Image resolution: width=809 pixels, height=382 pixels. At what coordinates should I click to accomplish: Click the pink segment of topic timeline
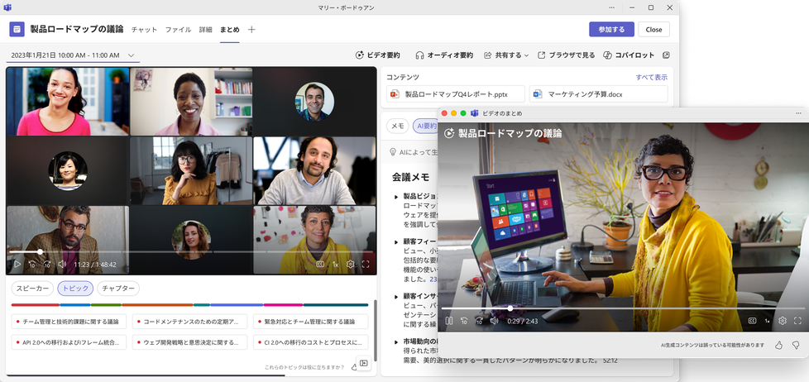tap(283, 304)
